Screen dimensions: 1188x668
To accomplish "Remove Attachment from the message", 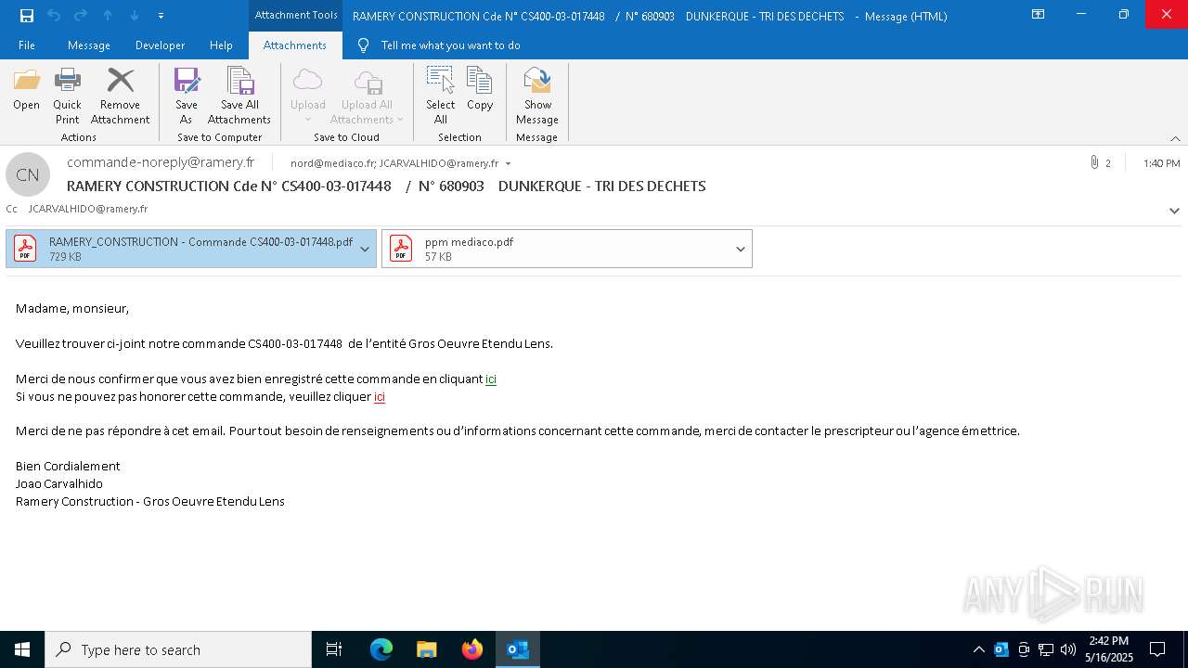I will 120,96.
